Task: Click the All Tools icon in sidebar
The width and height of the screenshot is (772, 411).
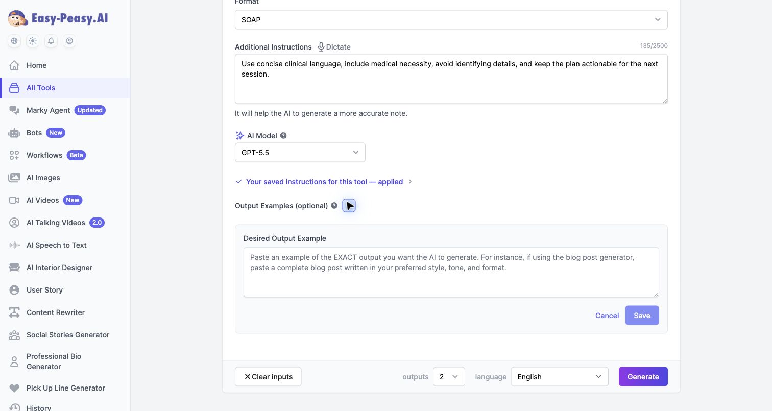Action: pyautogui.click(x=14, y=88)
